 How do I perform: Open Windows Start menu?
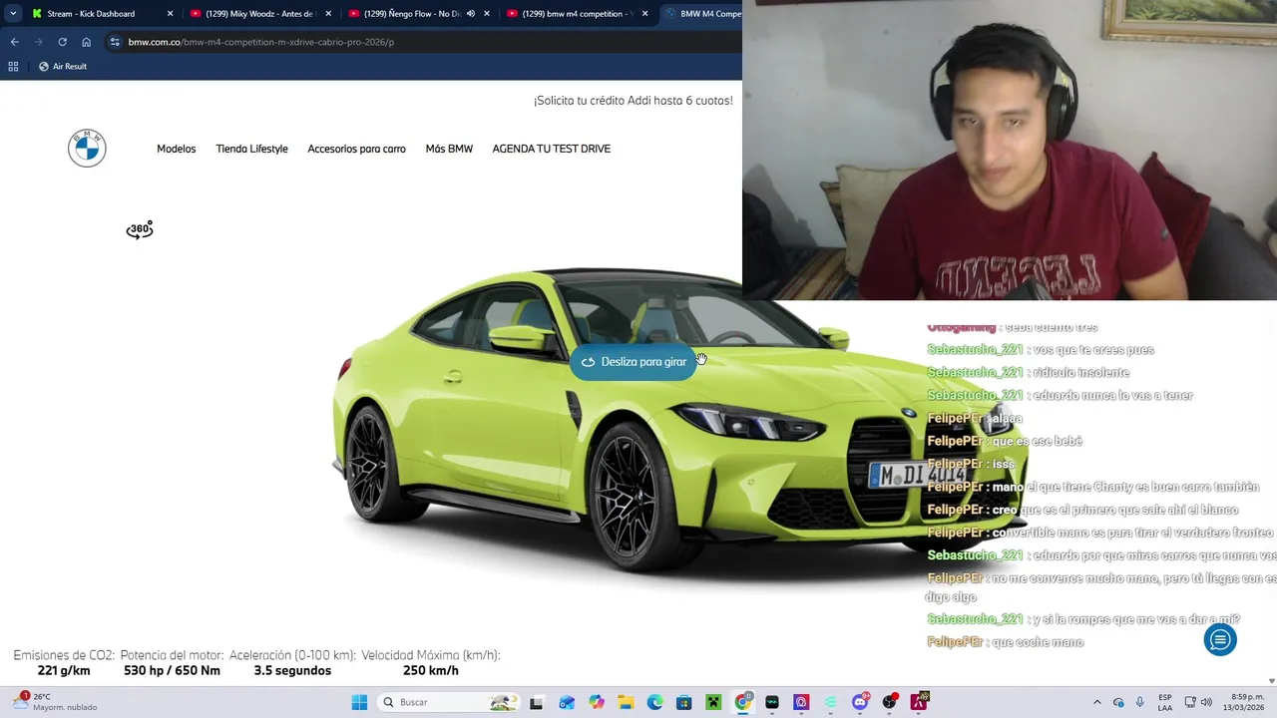point(359,702)
